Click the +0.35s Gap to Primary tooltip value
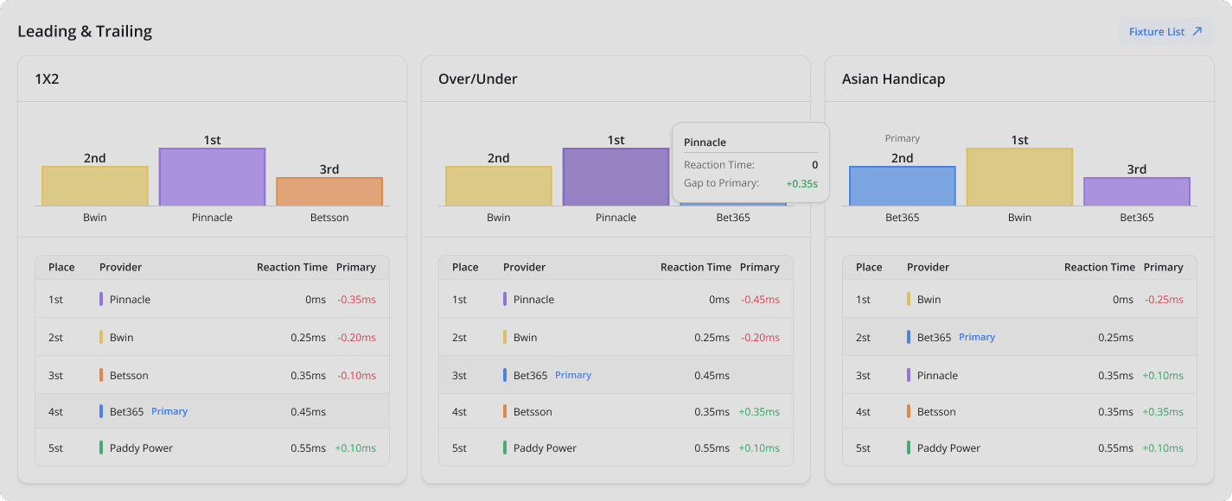Viewport: 1232px width, 501px height. 801,183
